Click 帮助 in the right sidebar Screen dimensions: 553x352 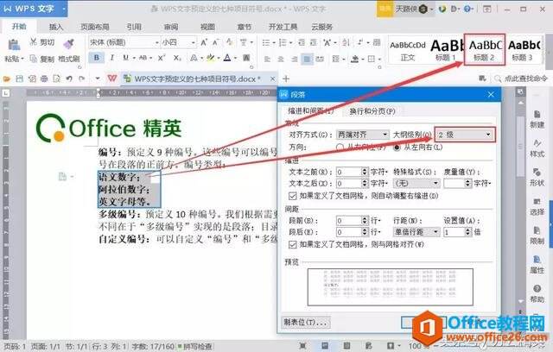pyautogui.click(x=537, y=294)
